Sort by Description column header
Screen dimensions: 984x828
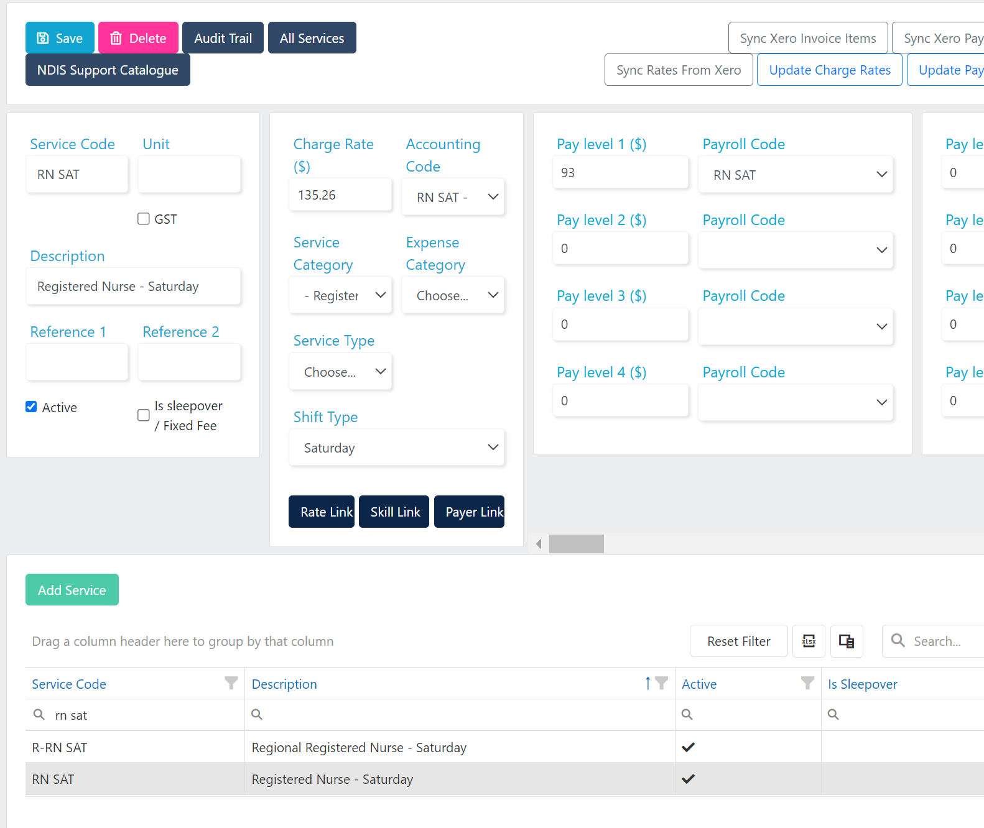pyautogui.click(x=284, y=684)
